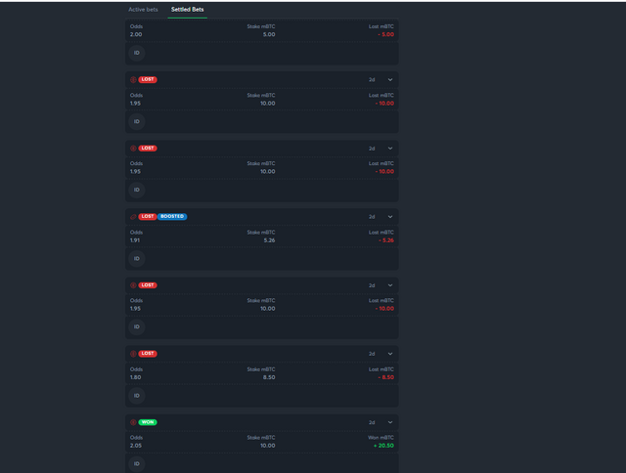This screenshot has width=626, height=473.
Task: Click the ID icon on the WON 2.05 bet
Action: [x=137, y=464]
